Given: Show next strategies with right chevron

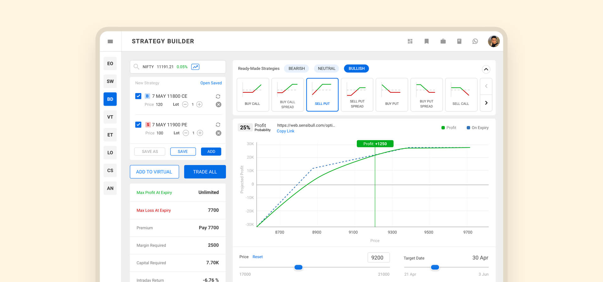Looking at the screenshot, I should pos(486,103).
